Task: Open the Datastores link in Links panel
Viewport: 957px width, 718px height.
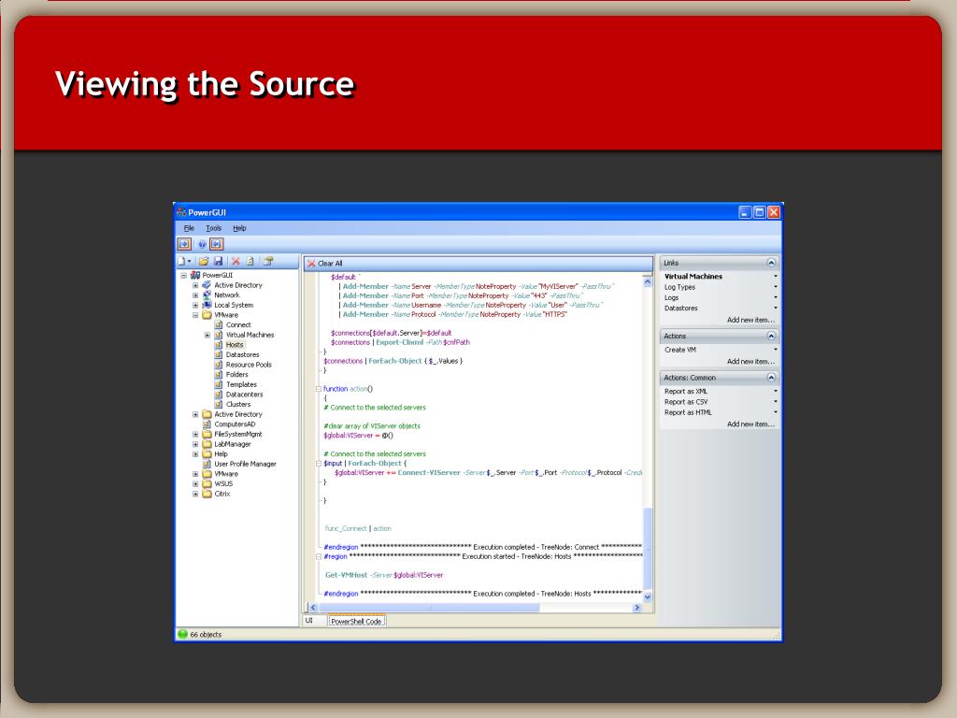Action: click(680, 309)
